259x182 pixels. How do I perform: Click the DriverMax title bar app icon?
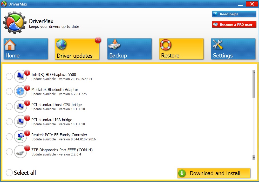4,4
